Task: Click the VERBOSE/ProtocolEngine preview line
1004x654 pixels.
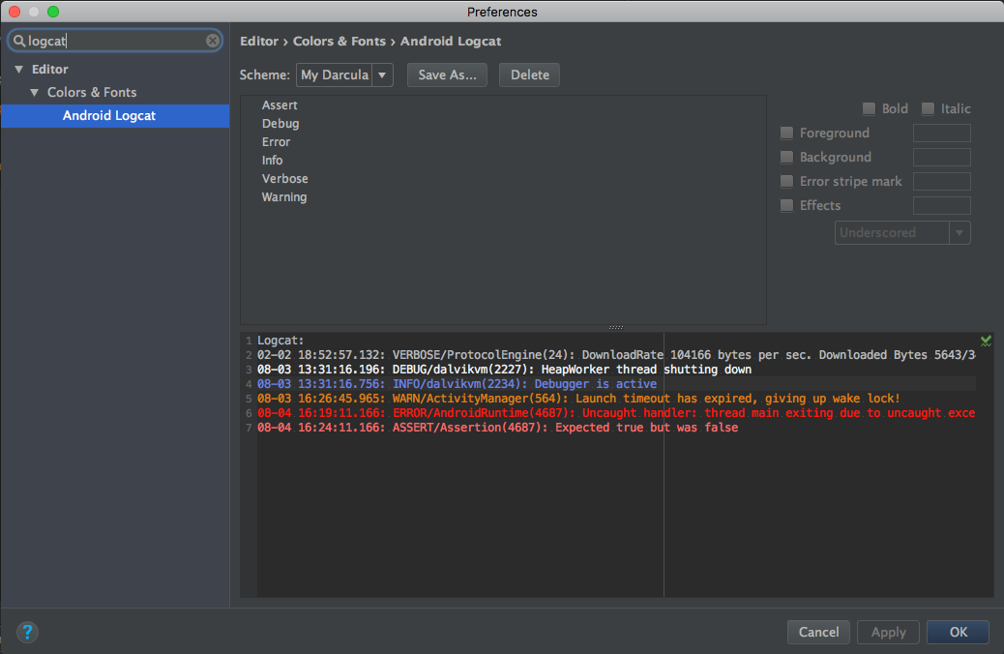Action: click(616, 355)
